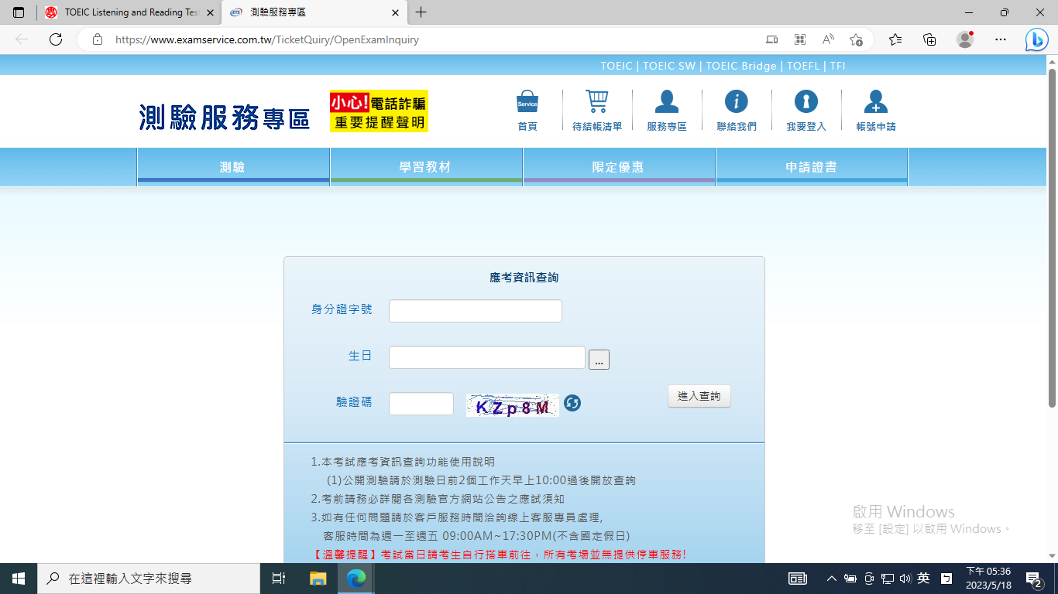This screenshot has width=1058, height=594.
Task: Follow the TOEIC SW header link
Action: (669, 66)
